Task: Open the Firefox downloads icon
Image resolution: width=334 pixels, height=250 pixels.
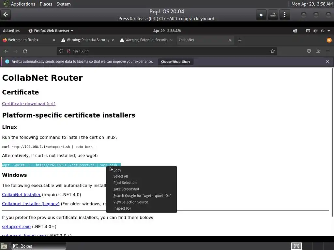Action: (318, 51)
